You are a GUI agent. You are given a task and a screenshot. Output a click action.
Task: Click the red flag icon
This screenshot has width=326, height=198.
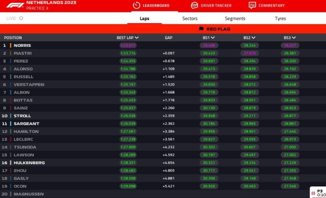[x=201, y=29]
